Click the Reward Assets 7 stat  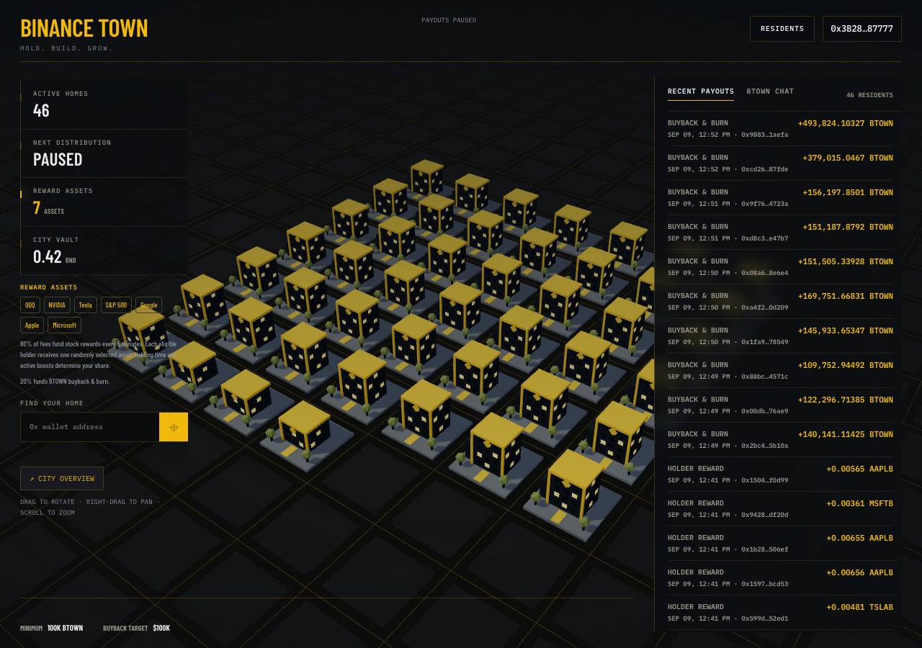[x=104, y=202]
